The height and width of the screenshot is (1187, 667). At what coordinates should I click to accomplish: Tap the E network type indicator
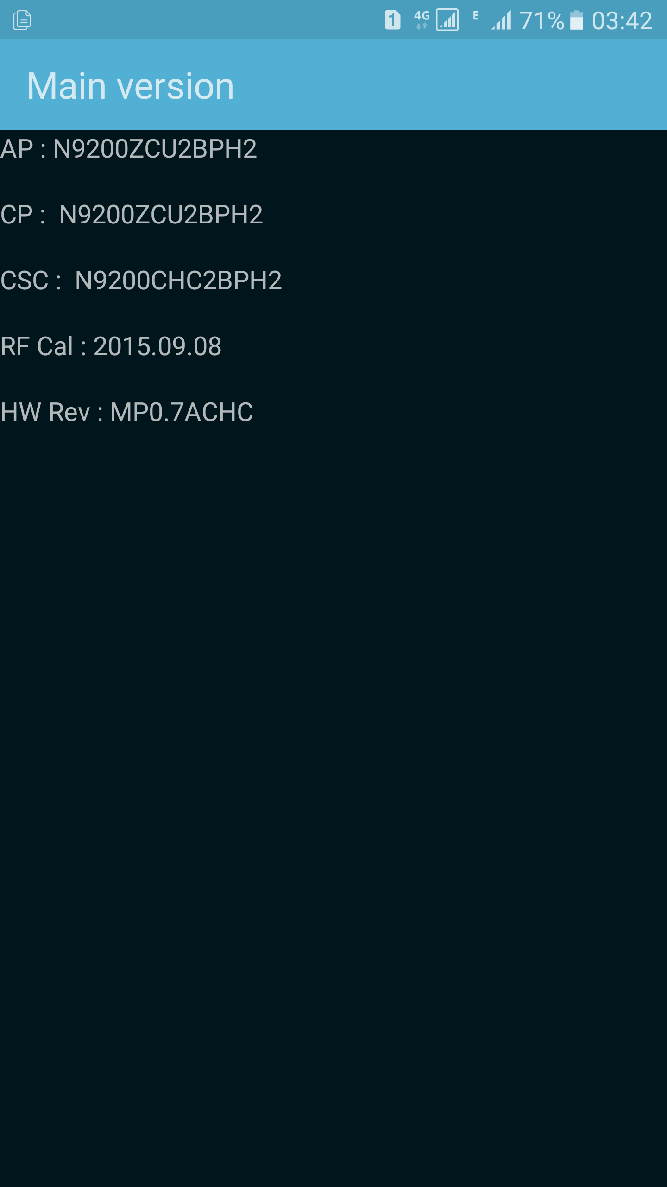476,16
